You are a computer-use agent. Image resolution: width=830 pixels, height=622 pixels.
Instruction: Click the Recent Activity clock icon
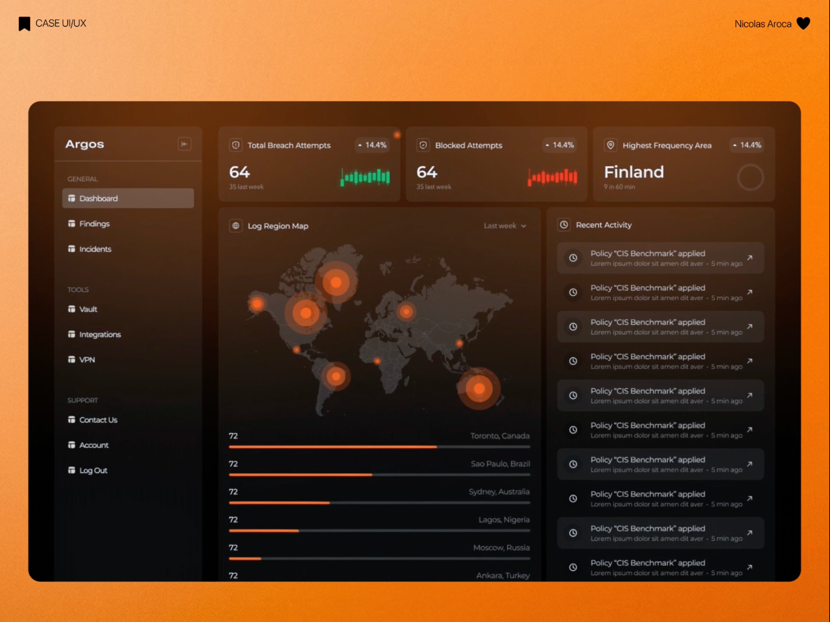tap(564, 225)
